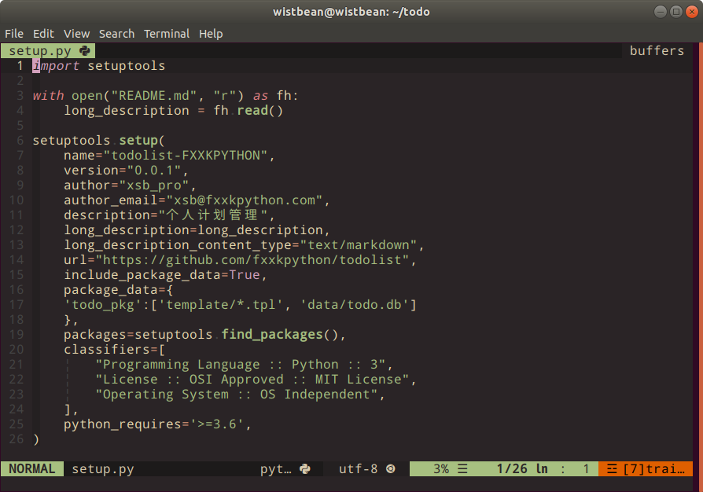Click the trailing whitespace warning icon

[x=612, y=468]
